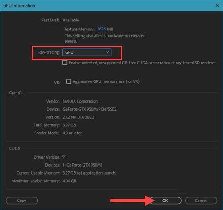The height and width of the screenshot is (210, 223).
Task: Select the Ray-tracing label
Action: coord(49,52)
